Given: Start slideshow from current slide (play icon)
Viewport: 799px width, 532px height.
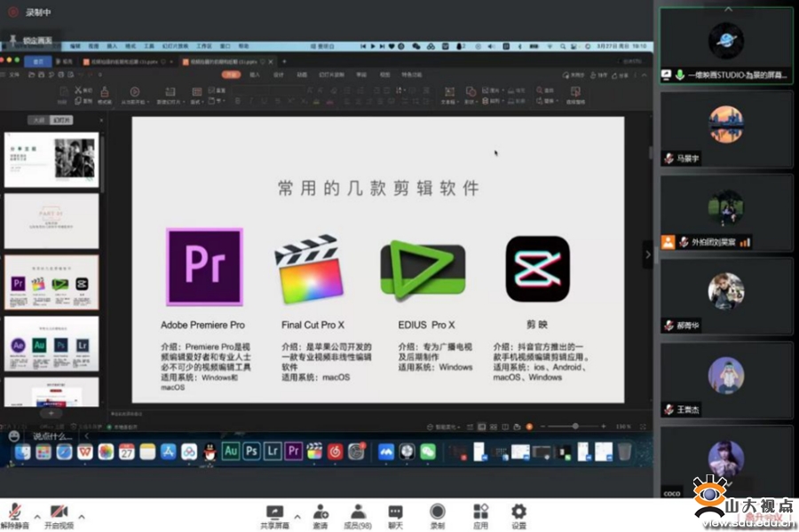Looking at the screenshot, I should coord(135,91).
